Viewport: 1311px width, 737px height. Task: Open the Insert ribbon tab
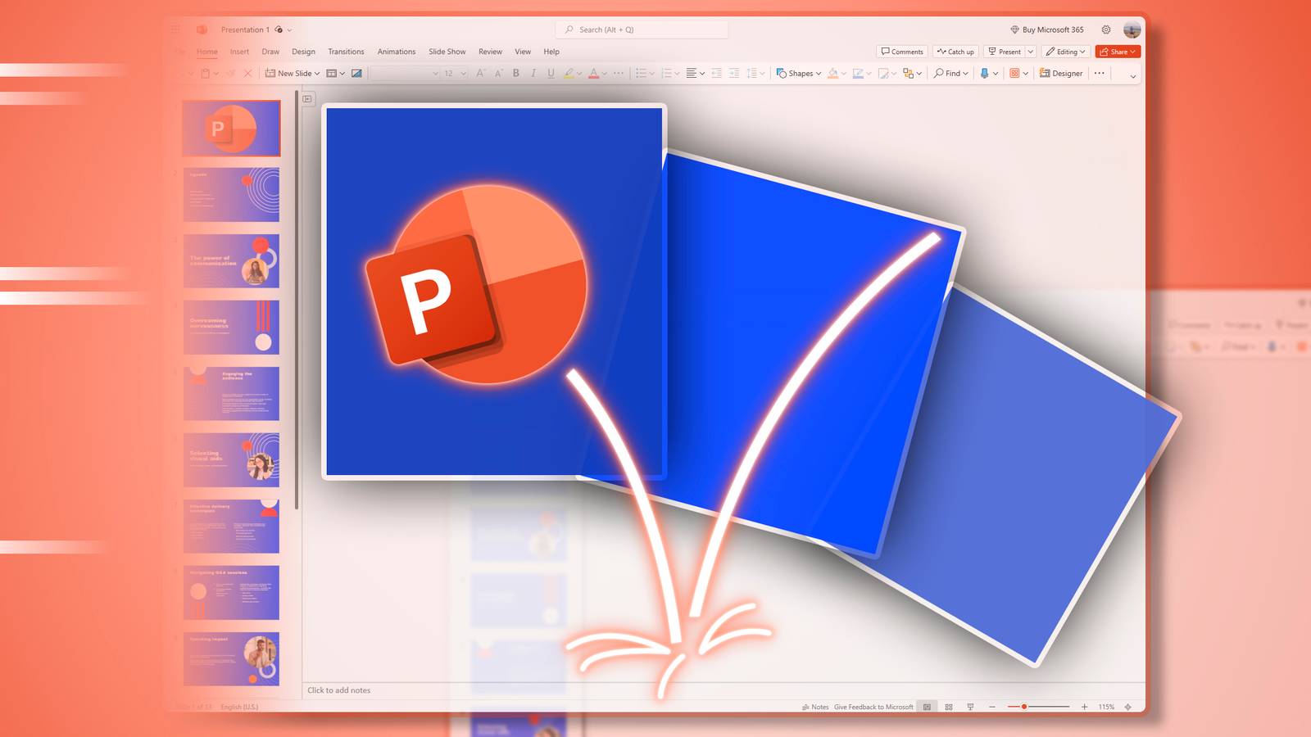tap(239, 52)
